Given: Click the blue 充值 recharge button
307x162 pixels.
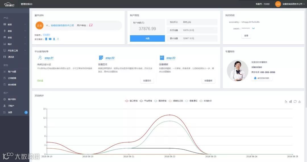Looking at the screenshot, I should click(x=148, y=38).
